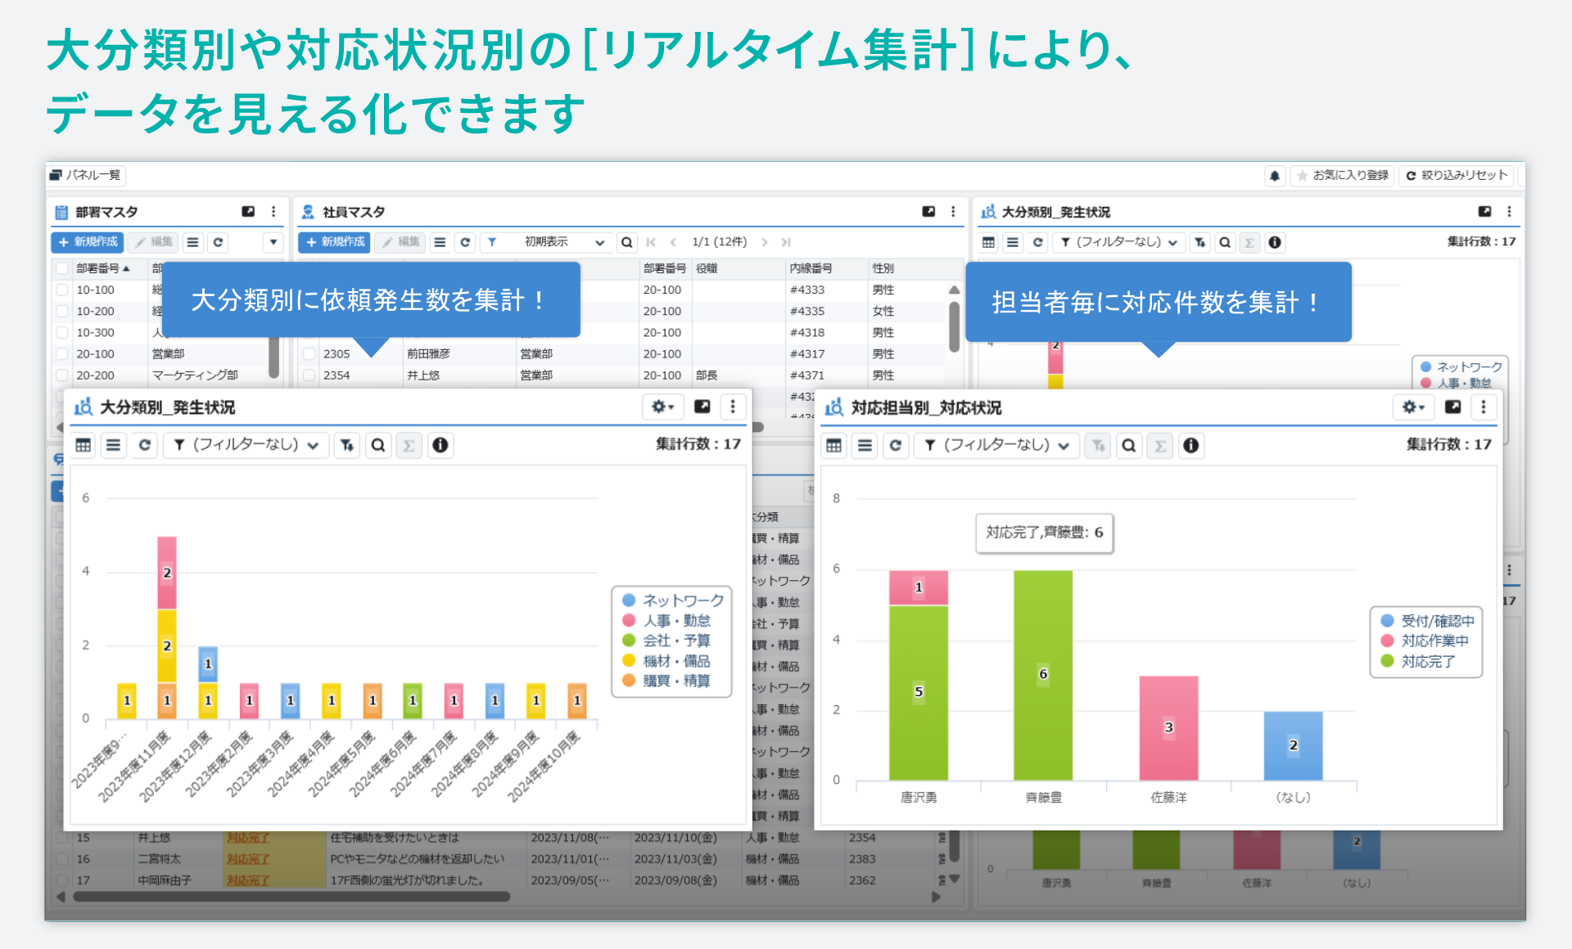This screenshot has width=1572, height=949.
Task: Open the info icon in 対応担当別_対応状況 toolbar
Action: pos(1191,445)
